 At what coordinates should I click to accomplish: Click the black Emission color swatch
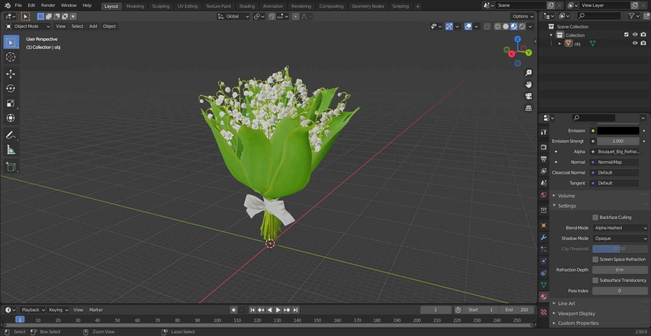click(x=618, y=131)
